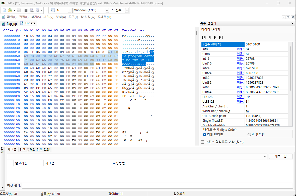Close the results panel with the X
The width and height of the screenshot is (296, 196).
pos(2,187)
